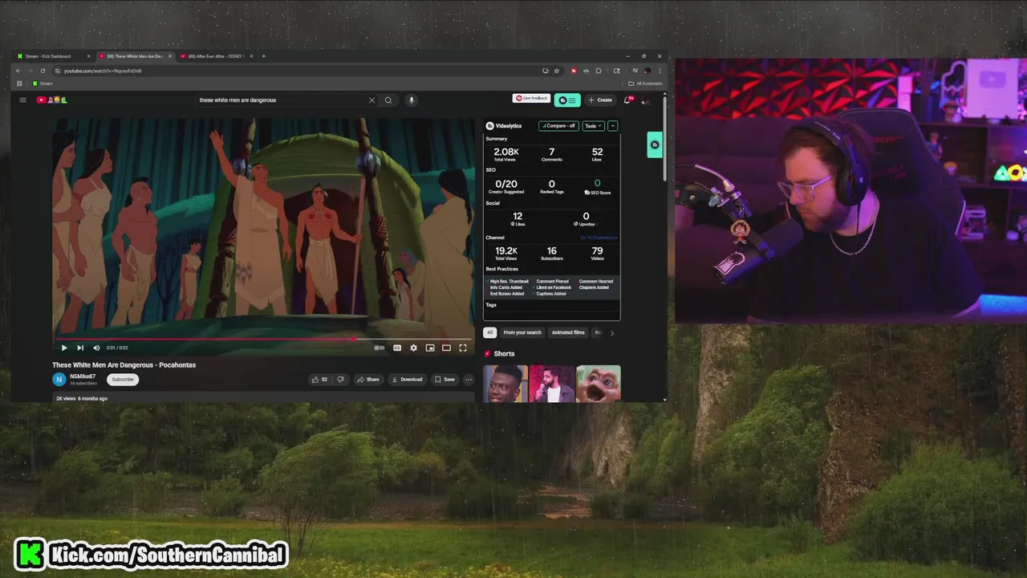
Task: Open browser apps grid icon
Action: (18, 83)
